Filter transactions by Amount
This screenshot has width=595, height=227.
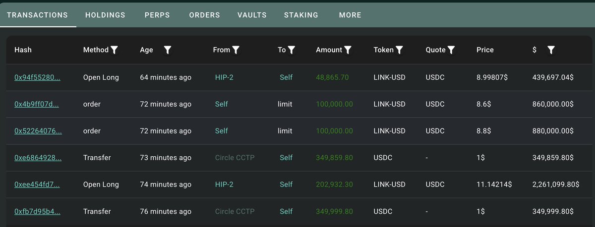pyautogui.click(x=348, y=50)
